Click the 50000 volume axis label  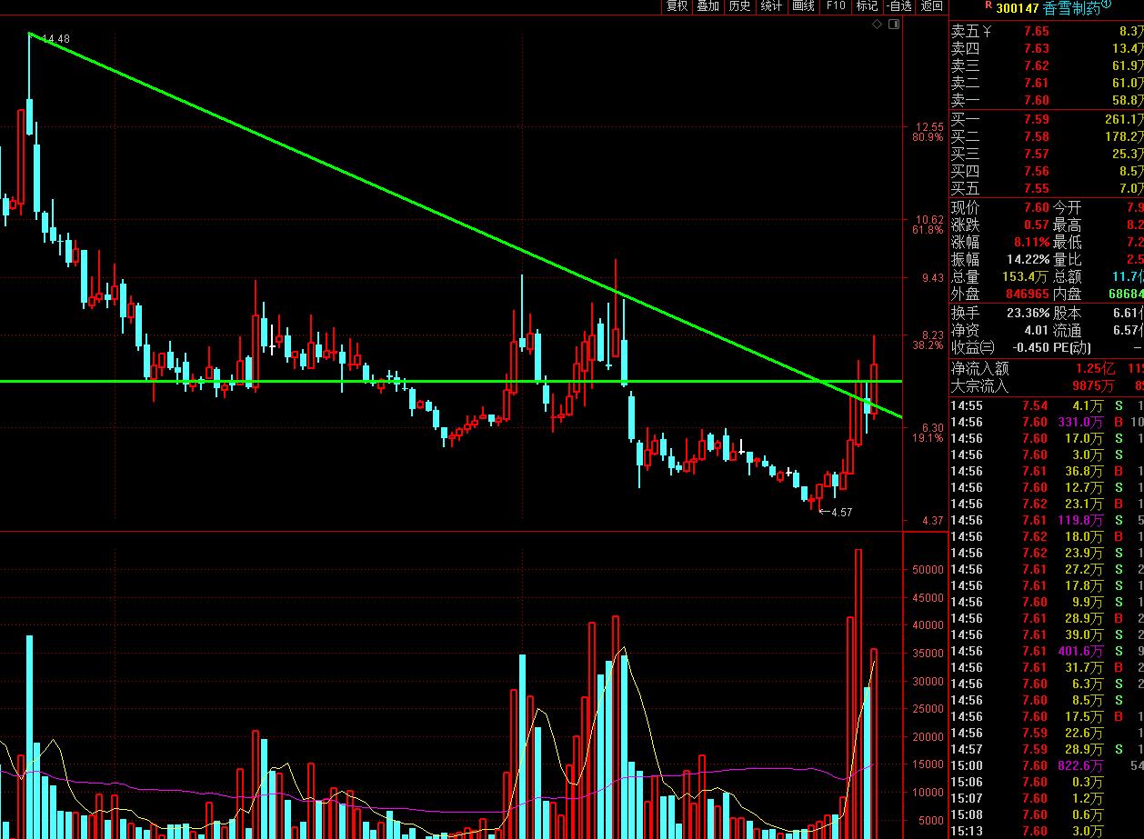click(x=928, y=570)
